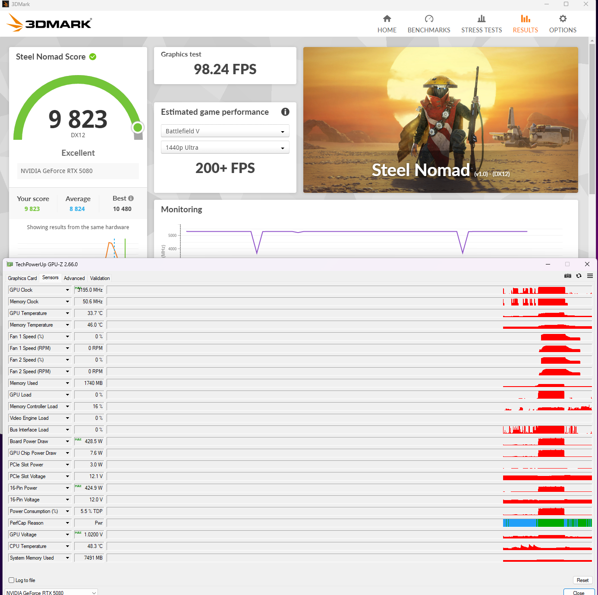The width and height of the screenshot is (598, 595).
Task: Click the PerfCap Reason colored status bar
Action: pyautogui.click(x=548, y=523)
